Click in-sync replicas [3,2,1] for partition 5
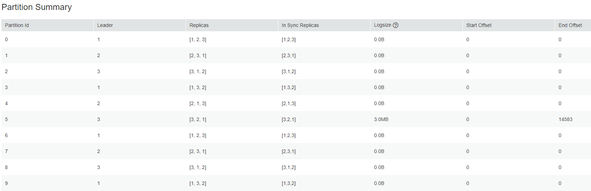Screen dimensions: 591x191 [289, 119]
